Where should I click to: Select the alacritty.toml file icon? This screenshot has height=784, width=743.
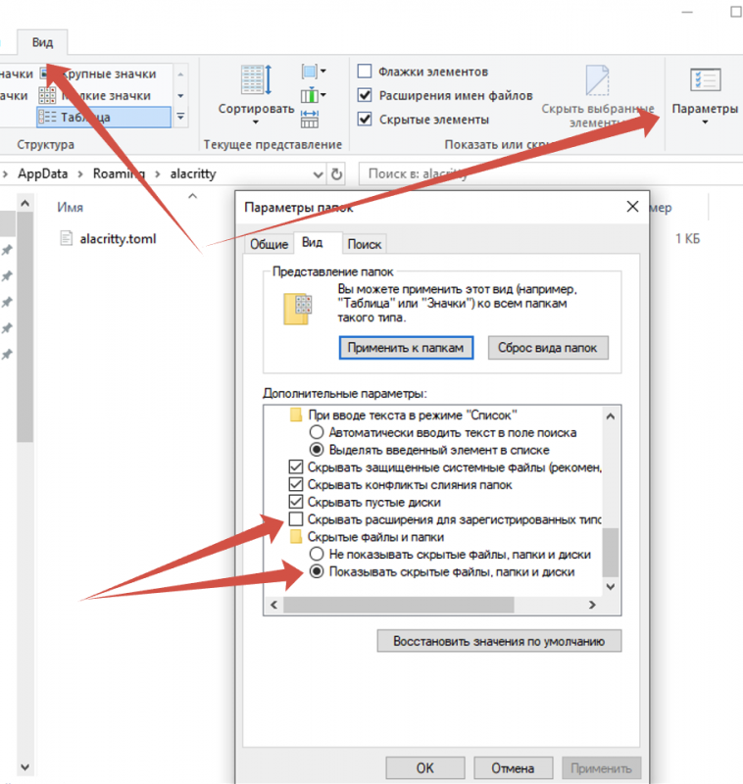point(66,238)
